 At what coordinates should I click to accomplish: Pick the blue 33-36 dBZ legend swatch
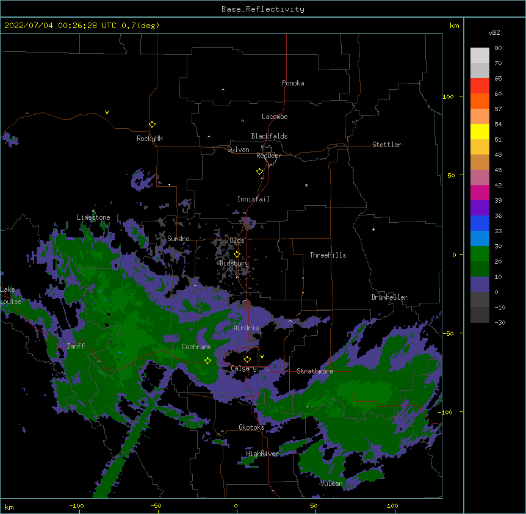(480, 223)
